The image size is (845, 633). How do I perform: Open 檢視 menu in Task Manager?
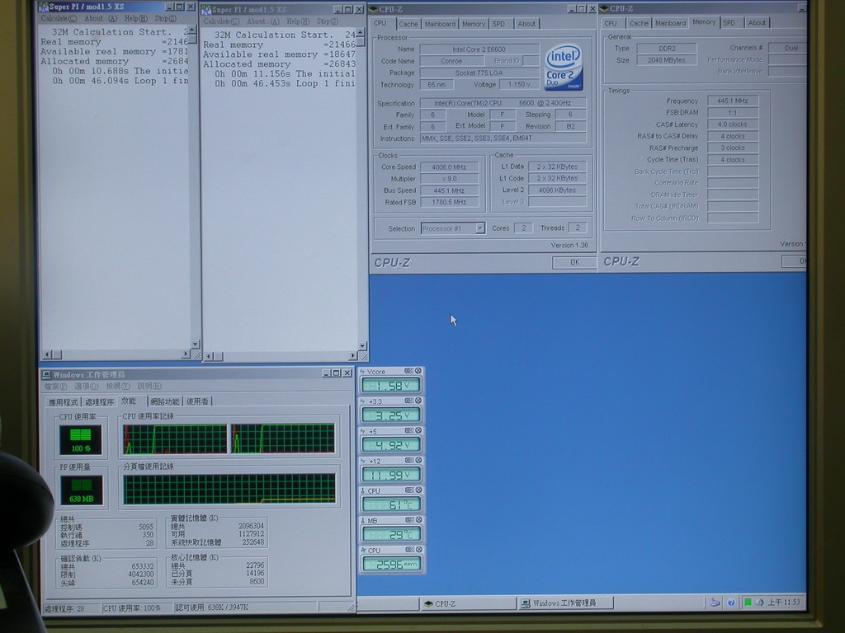click(117, 386)
